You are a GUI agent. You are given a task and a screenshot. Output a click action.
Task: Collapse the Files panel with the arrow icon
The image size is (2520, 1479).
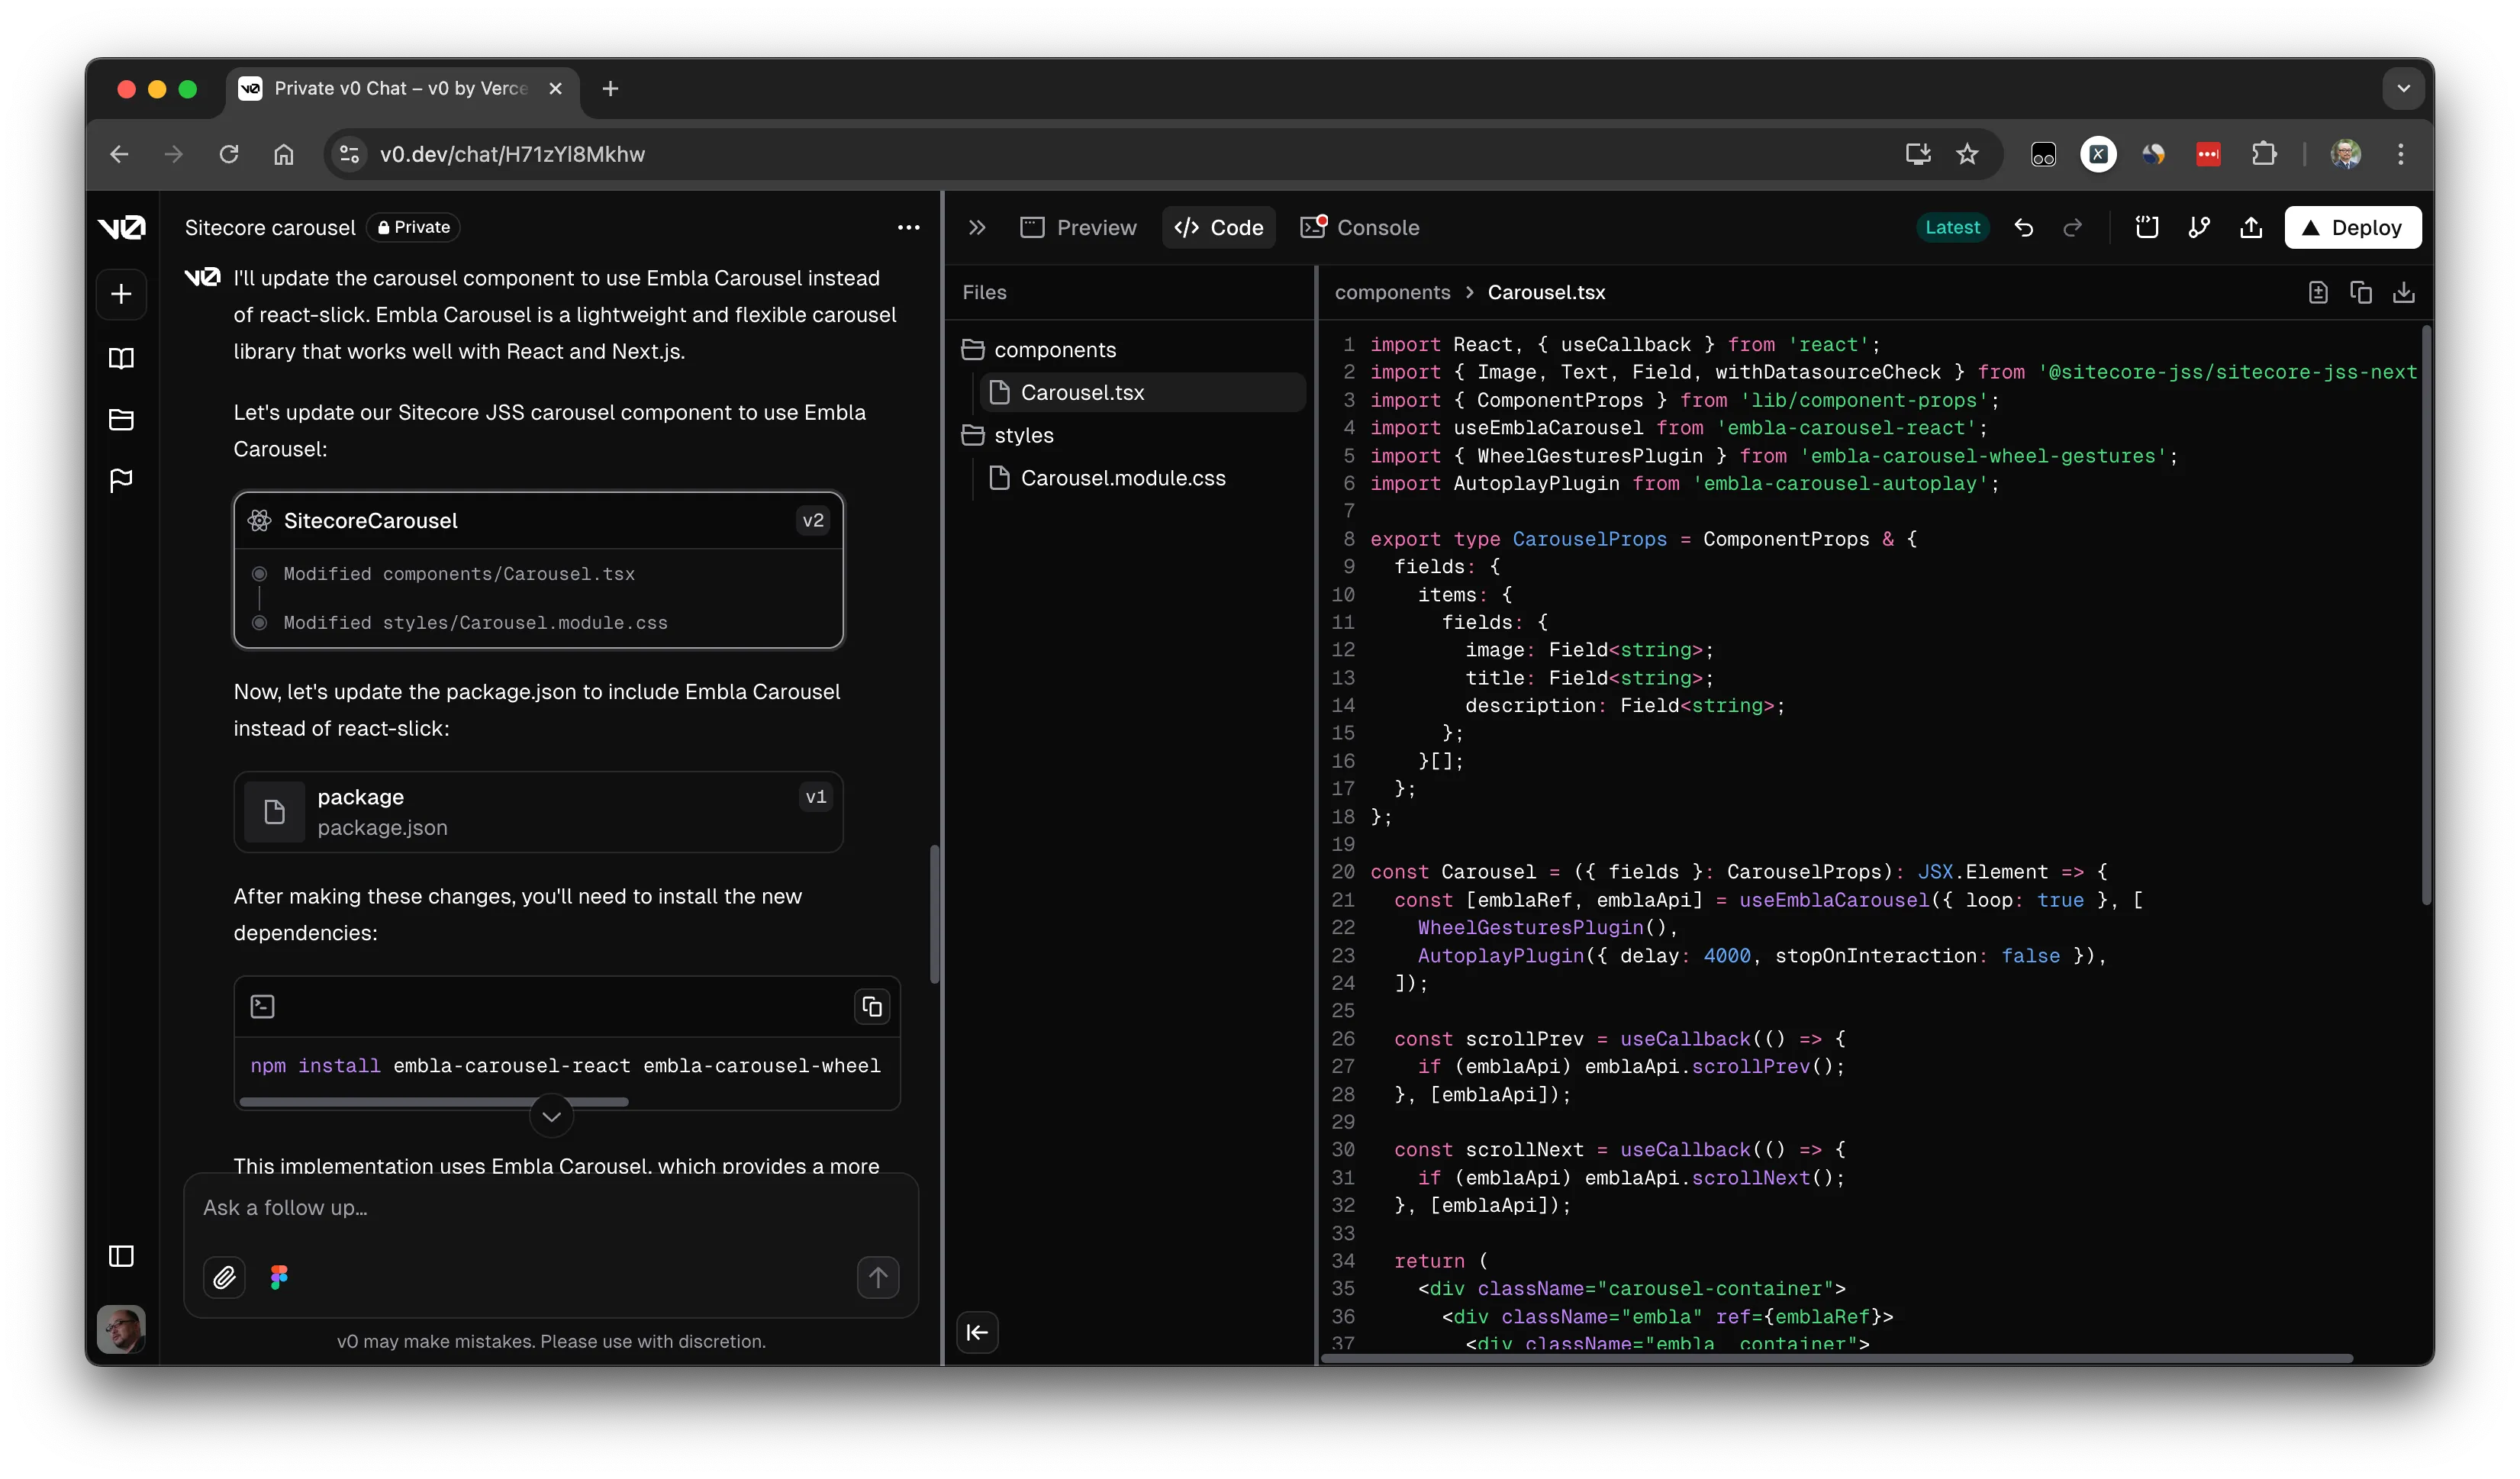[x=977, y=1333]
